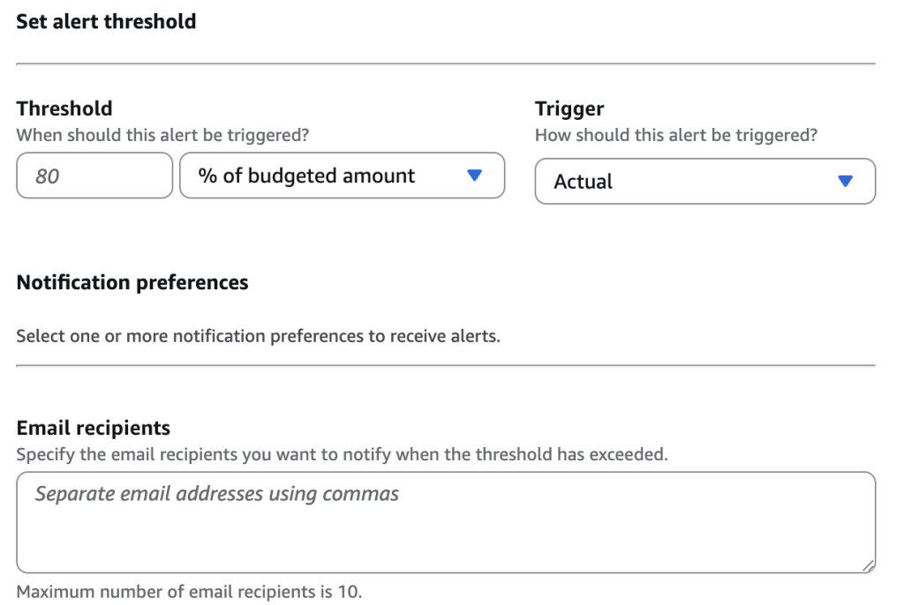904x605 pixels.
Task: Open the '% of budgeted amount' dropdown
Action: point(342,176)
